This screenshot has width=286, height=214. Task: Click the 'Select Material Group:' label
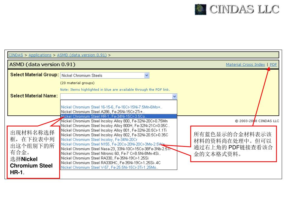click(34, 75)
